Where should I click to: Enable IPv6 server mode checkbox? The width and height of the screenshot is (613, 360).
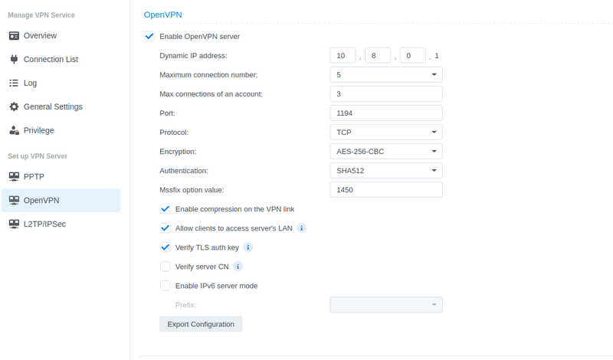165,286
